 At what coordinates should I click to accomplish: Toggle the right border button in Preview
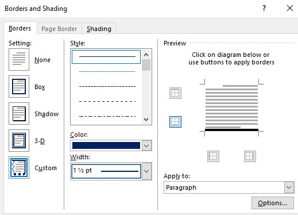click(250, 156)
